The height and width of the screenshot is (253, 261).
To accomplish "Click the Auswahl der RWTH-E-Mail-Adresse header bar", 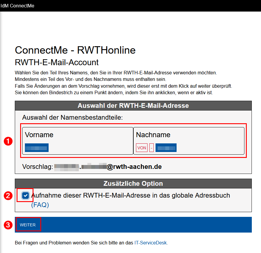I will click(x=133, y=105).
